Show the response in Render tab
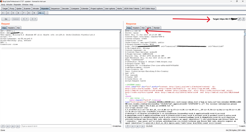 click(157, 28)
